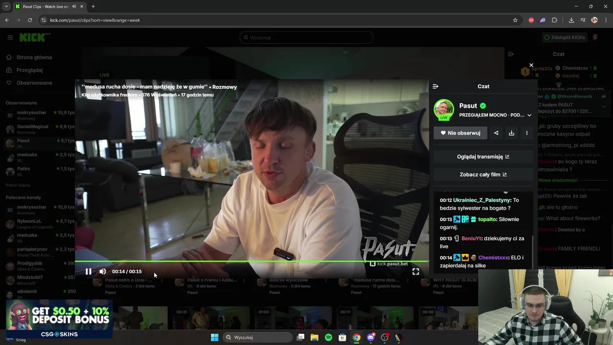Open Oglądaj transmisję link
613x345 pixels.
click(x=483, y=157)
